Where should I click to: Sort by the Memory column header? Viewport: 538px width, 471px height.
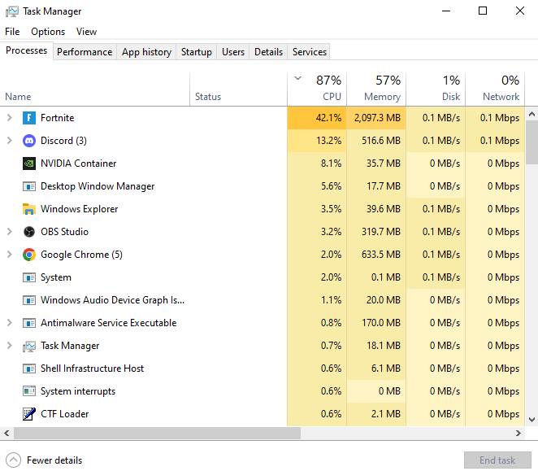tap(376, 89)
